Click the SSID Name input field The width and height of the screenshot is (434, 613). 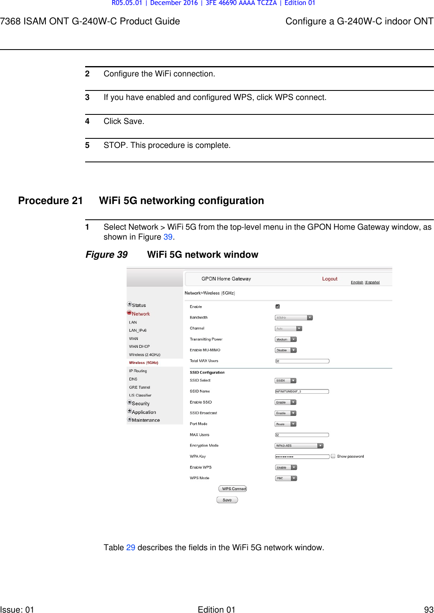[x=303, y=391]
